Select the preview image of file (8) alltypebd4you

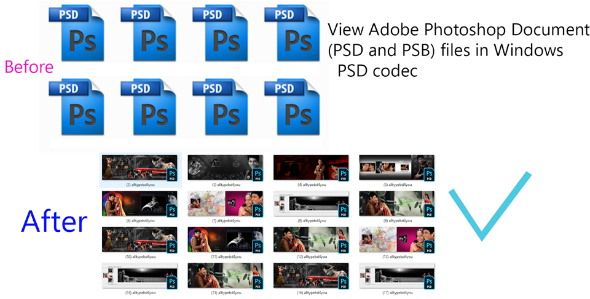(311, 204)
